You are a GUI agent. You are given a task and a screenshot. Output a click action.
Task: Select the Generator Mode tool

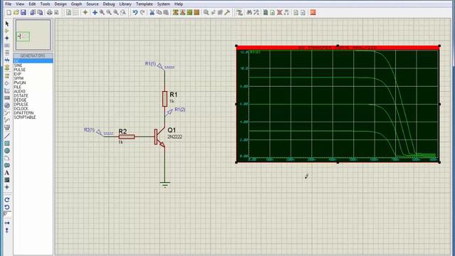pos(7,105)
